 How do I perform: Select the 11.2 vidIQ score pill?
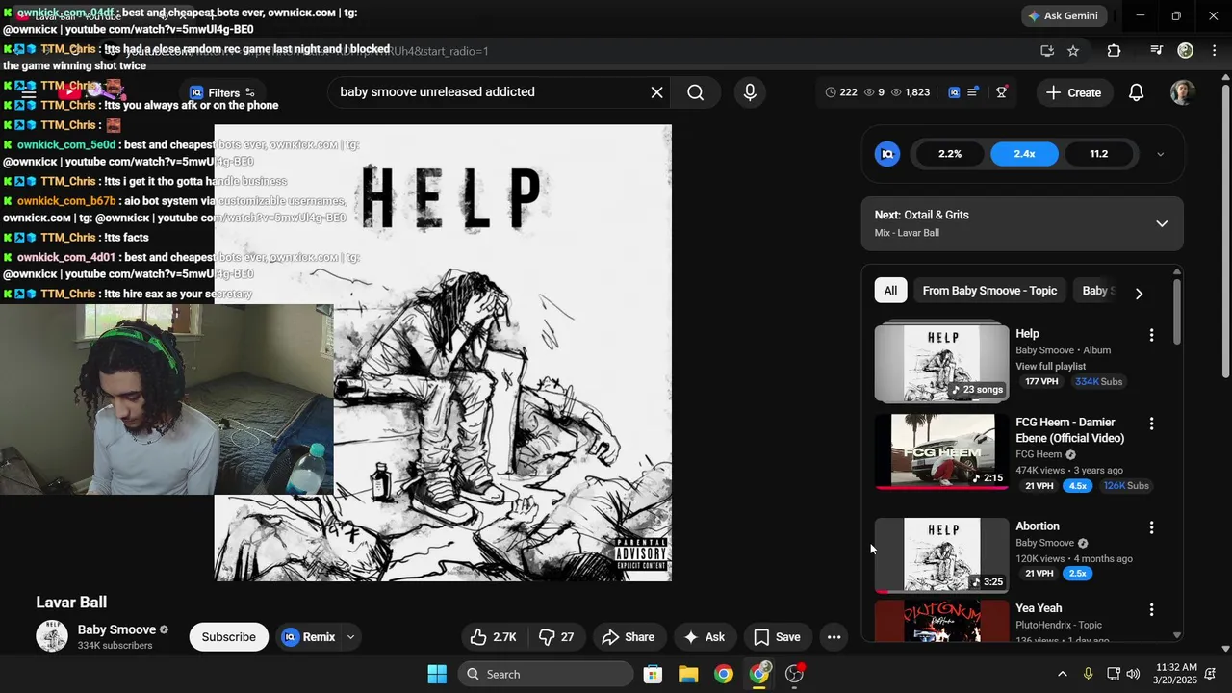coord(1098,154)
